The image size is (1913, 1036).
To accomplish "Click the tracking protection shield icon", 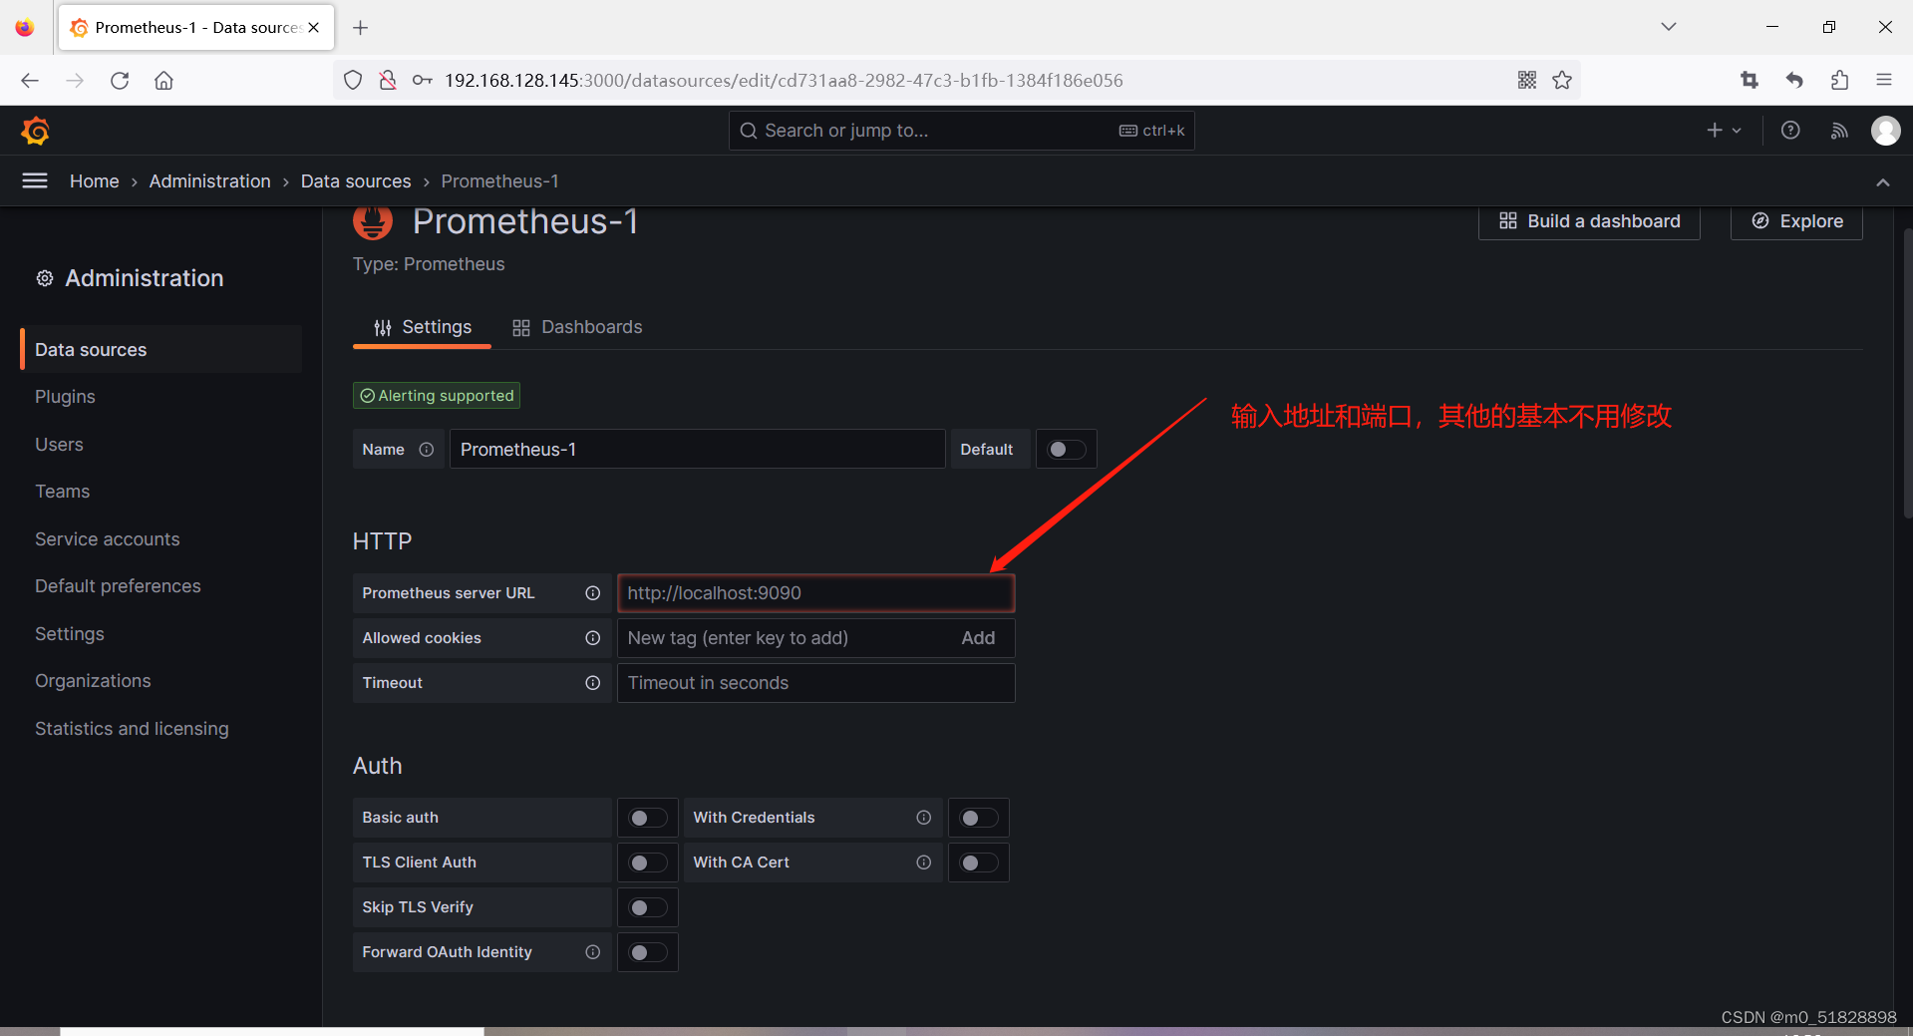I will 353,81.
